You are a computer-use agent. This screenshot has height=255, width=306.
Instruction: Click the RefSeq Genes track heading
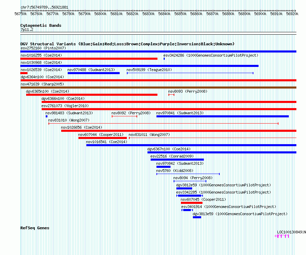[x=35, y=228]
